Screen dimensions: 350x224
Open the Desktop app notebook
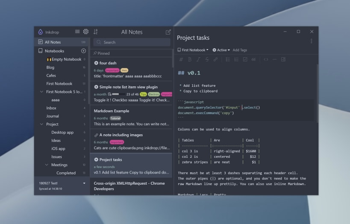coord(62,132)
